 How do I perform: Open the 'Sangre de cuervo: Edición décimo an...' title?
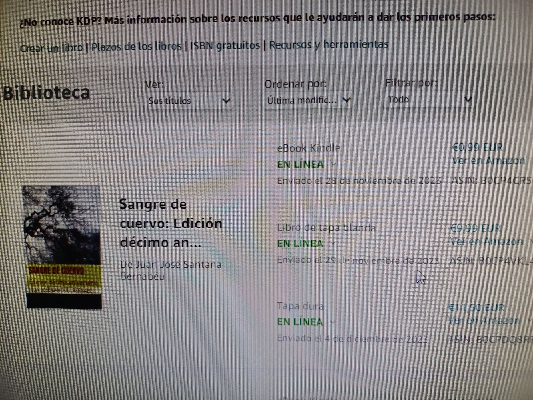click(x=171, y=223)
